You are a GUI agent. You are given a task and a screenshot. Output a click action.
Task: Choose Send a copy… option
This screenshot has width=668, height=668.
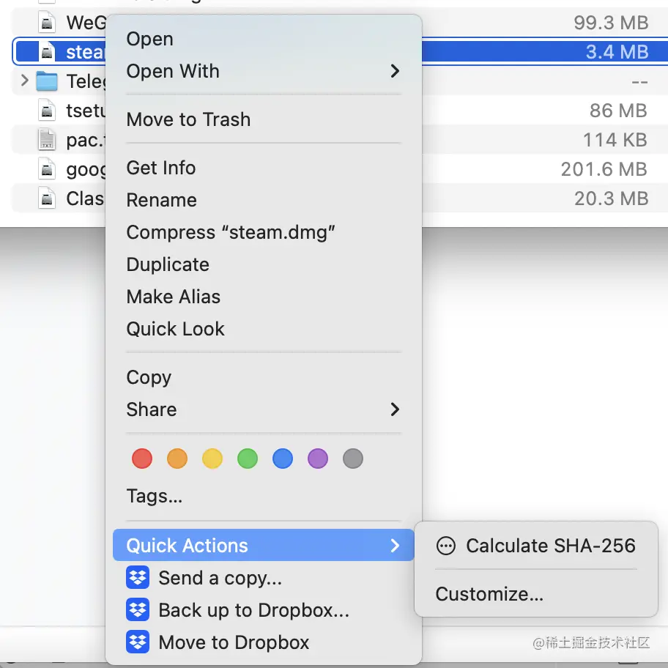pos(220,578)
